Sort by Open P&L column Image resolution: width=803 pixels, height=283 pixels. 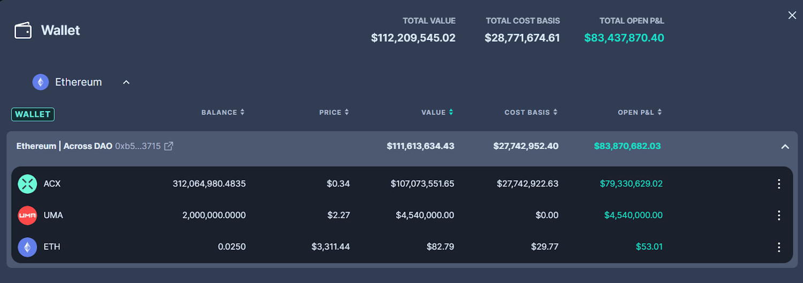[640, 112]
